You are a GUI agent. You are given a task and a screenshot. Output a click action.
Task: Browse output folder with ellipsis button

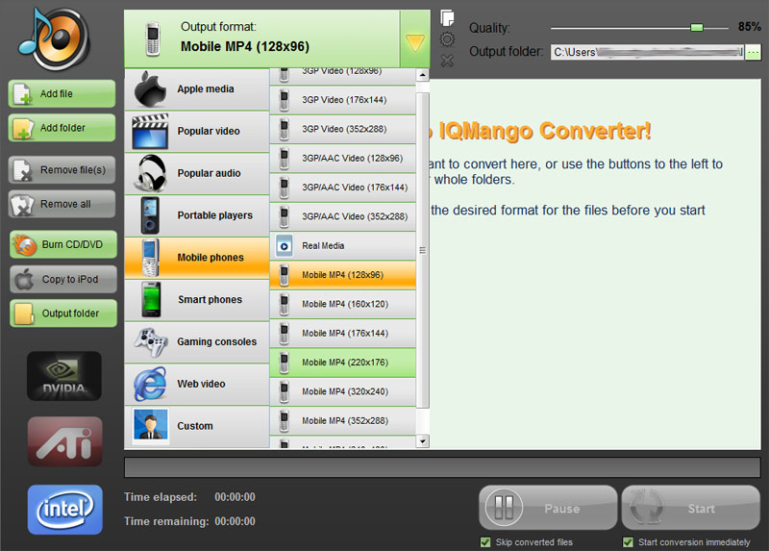click(x=753, y=52)
